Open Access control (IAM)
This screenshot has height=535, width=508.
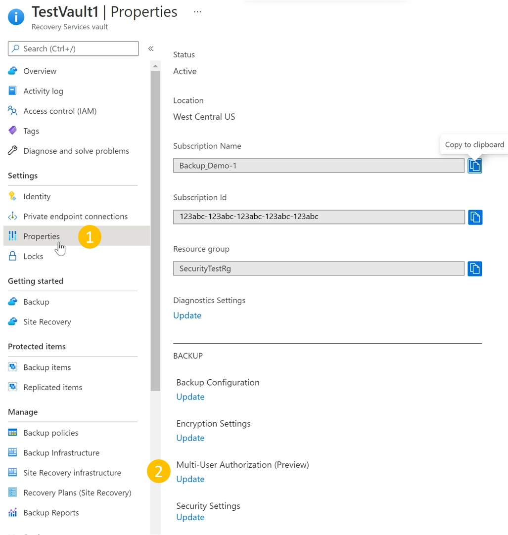click(x=60, y=111)
